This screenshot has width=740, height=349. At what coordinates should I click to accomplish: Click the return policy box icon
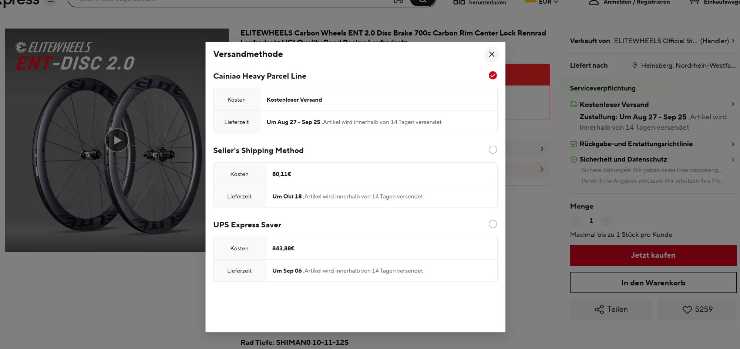tap(574, 144)
